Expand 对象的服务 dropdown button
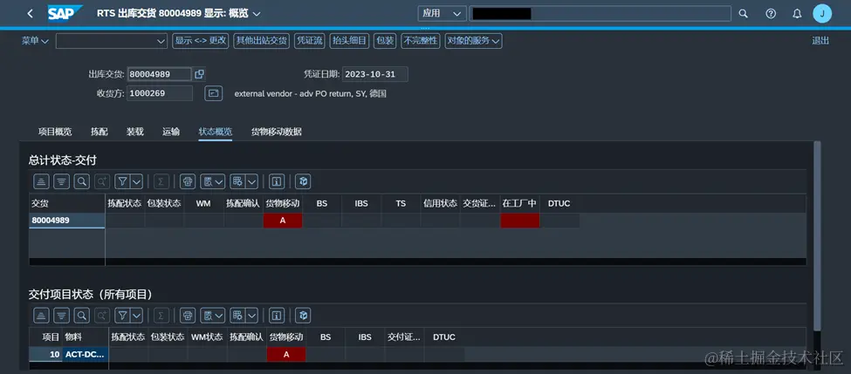Image resolution: width=851 pixels, height=374 pixels. pyautogui.click(x=473, y=41)
